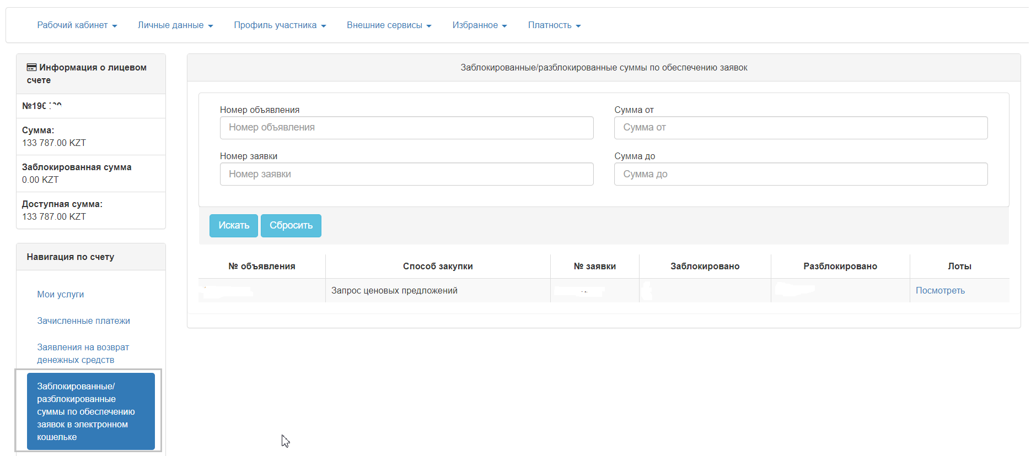This screenshot has height=456, width=1031.
Task: Click the Заблокировано column header
Action: click(x=705, y=267)
